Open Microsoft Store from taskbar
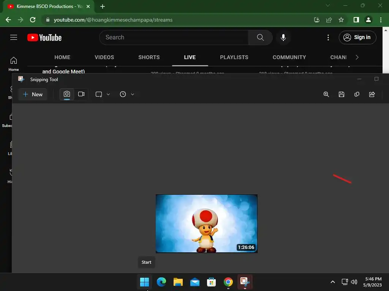Viewport: 389px width, 291px height. coord(211,282)
